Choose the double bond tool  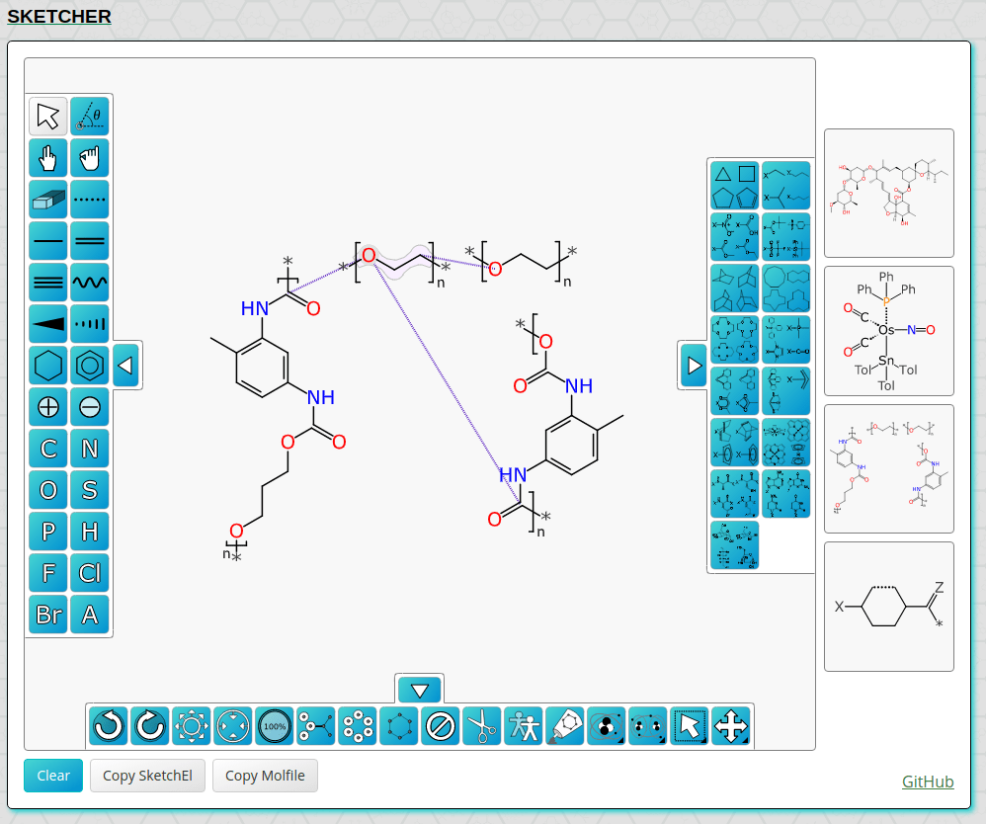point(90,240)
